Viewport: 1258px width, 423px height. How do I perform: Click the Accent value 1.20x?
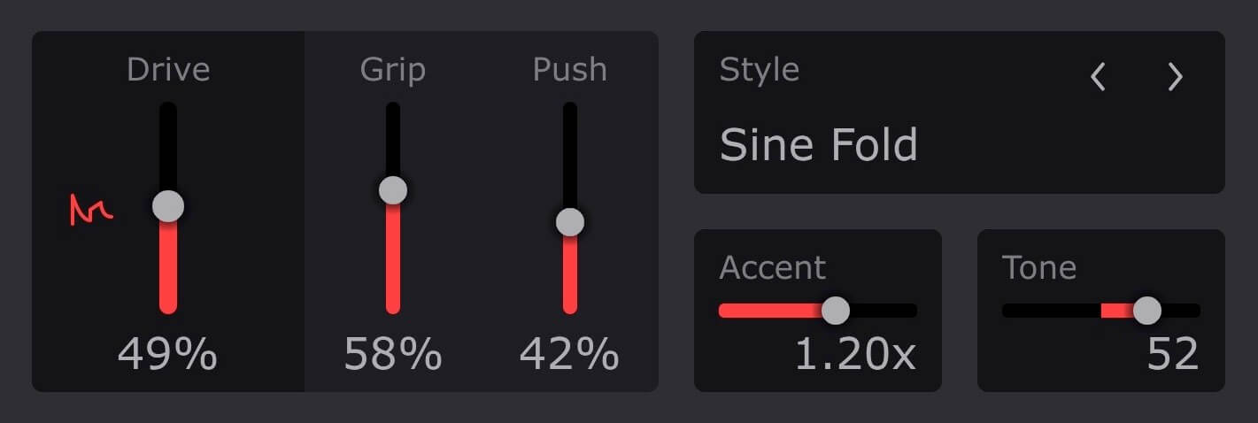pyautogui.click(x=854, y=355)
